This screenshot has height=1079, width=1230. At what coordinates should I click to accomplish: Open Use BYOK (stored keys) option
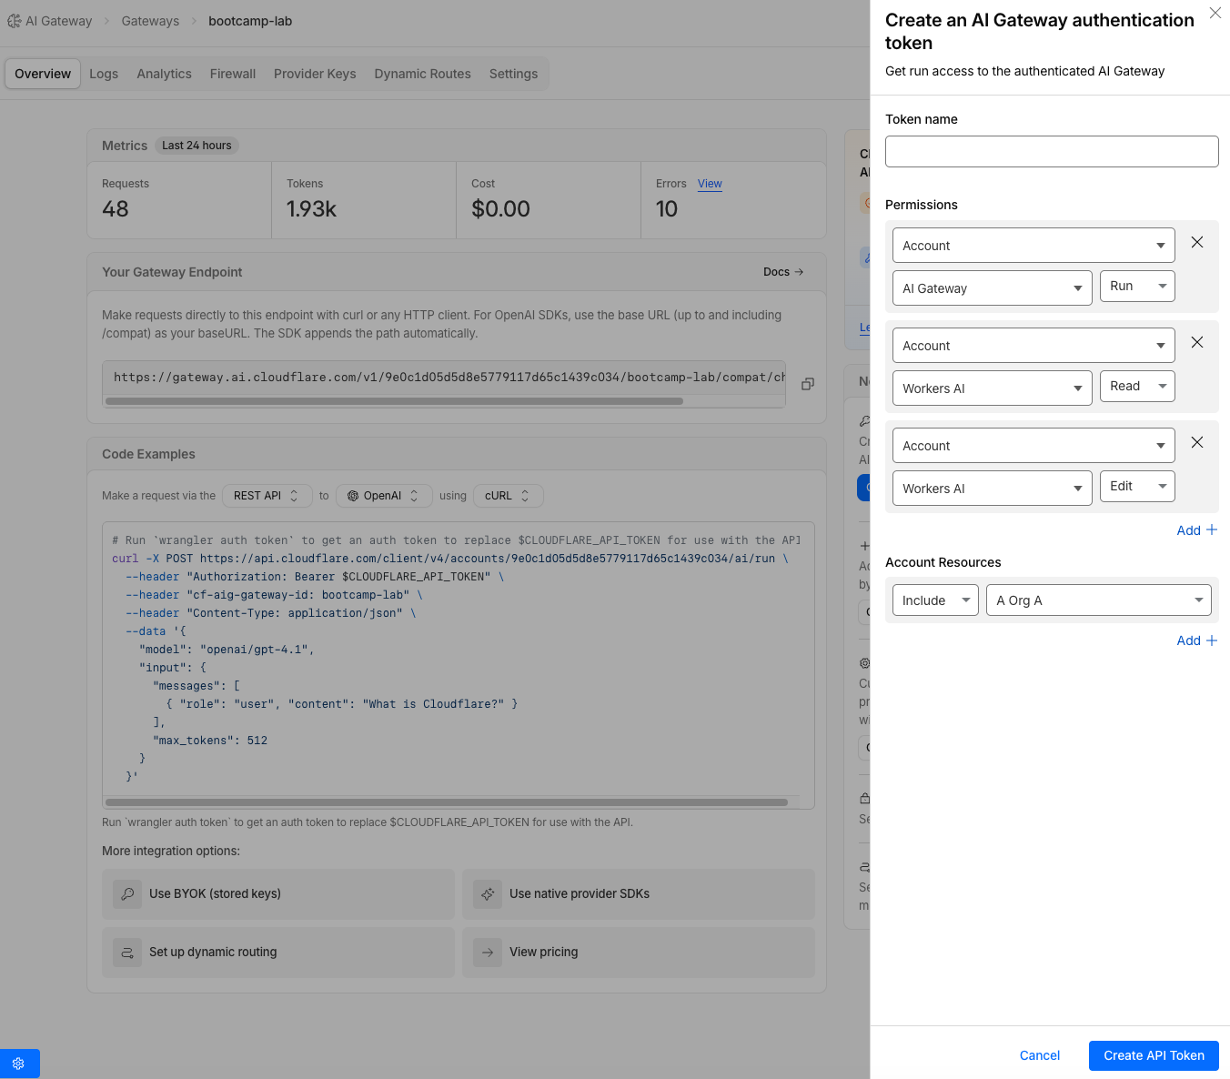(278, 893)
